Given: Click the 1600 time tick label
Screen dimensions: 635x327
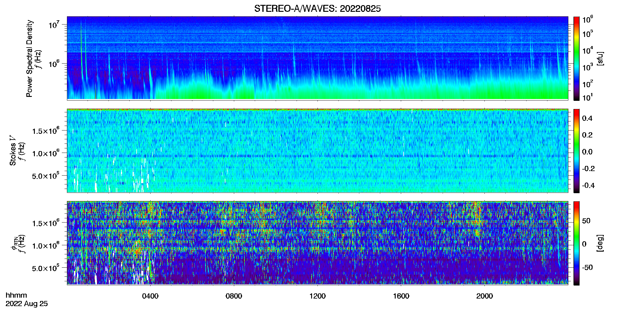Looking at the screenshot, I should [401, 296].
